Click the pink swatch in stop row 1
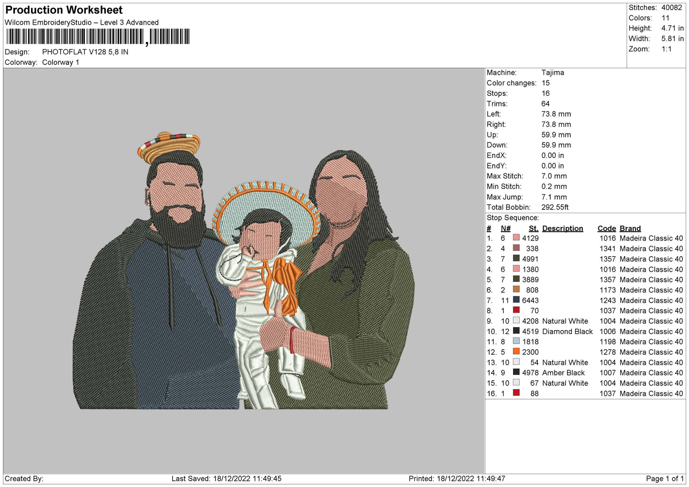Image resolution: width=689 pixels, height=487 pixels. [516, 238]
